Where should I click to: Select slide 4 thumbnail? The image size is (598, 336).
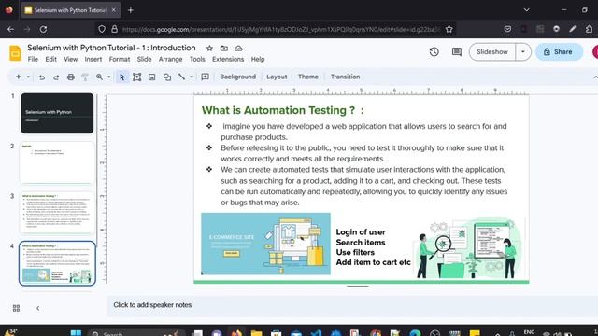click(x=57, y=263)
